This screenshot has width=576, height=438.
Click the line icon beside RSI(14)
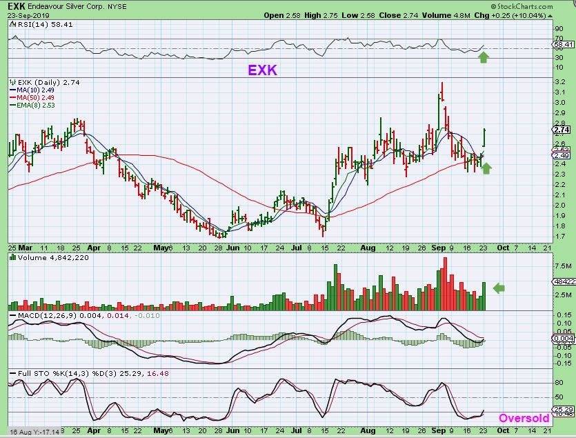pyautogui.click(x=13, y=24)
